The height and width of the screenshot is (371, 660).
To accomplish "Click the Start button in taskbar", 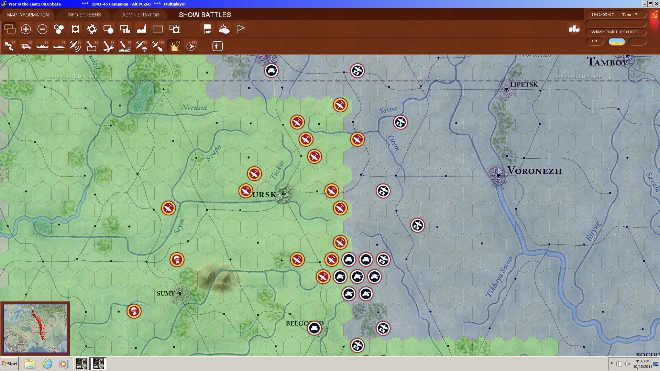I will click(10, 364).
